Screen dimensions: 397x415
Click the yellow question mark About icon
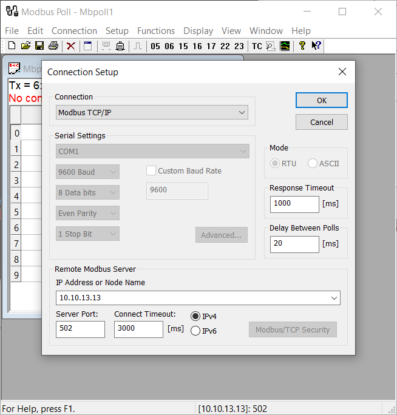(302, 46)
